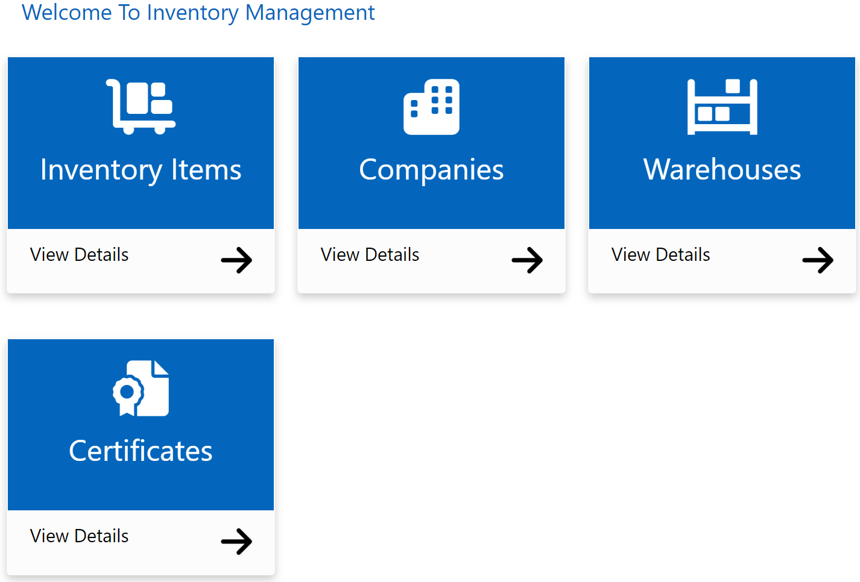Open View Details for Warehouses
The width and height of the screenshot is (860, 582).
click(660, 254)
